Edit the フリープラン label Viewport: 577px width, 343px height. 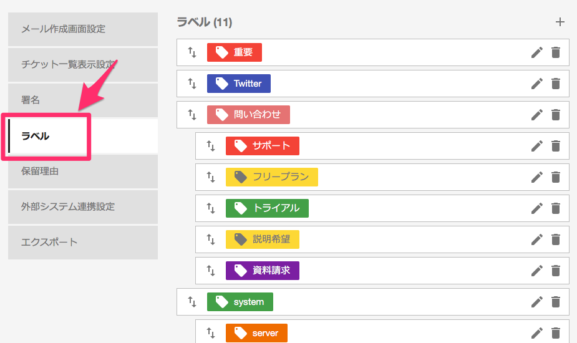point(537,177)
